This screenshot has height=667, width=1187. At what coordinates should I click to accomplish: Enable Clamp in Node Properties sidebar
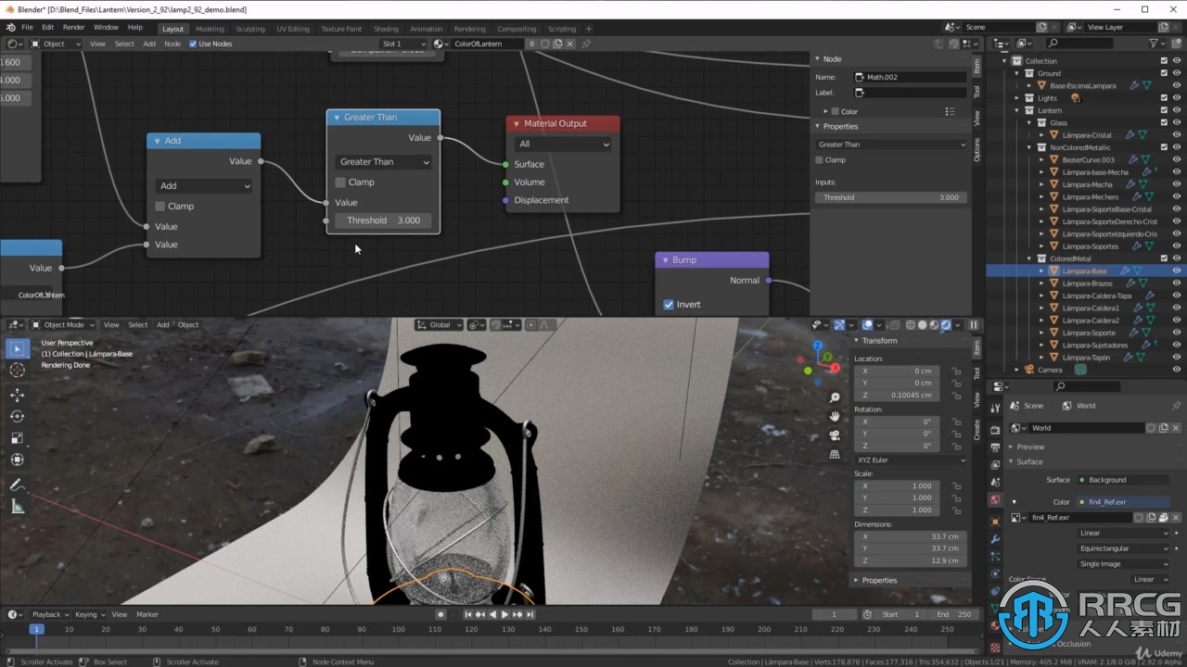pos(819,159)
